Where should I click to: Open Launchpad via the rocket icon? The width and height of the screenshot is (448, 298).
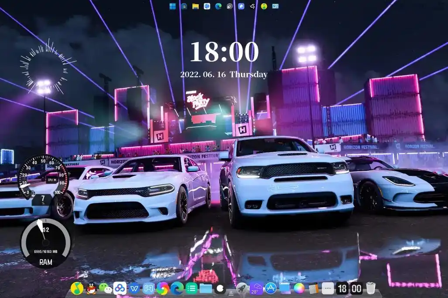point(242,288)
